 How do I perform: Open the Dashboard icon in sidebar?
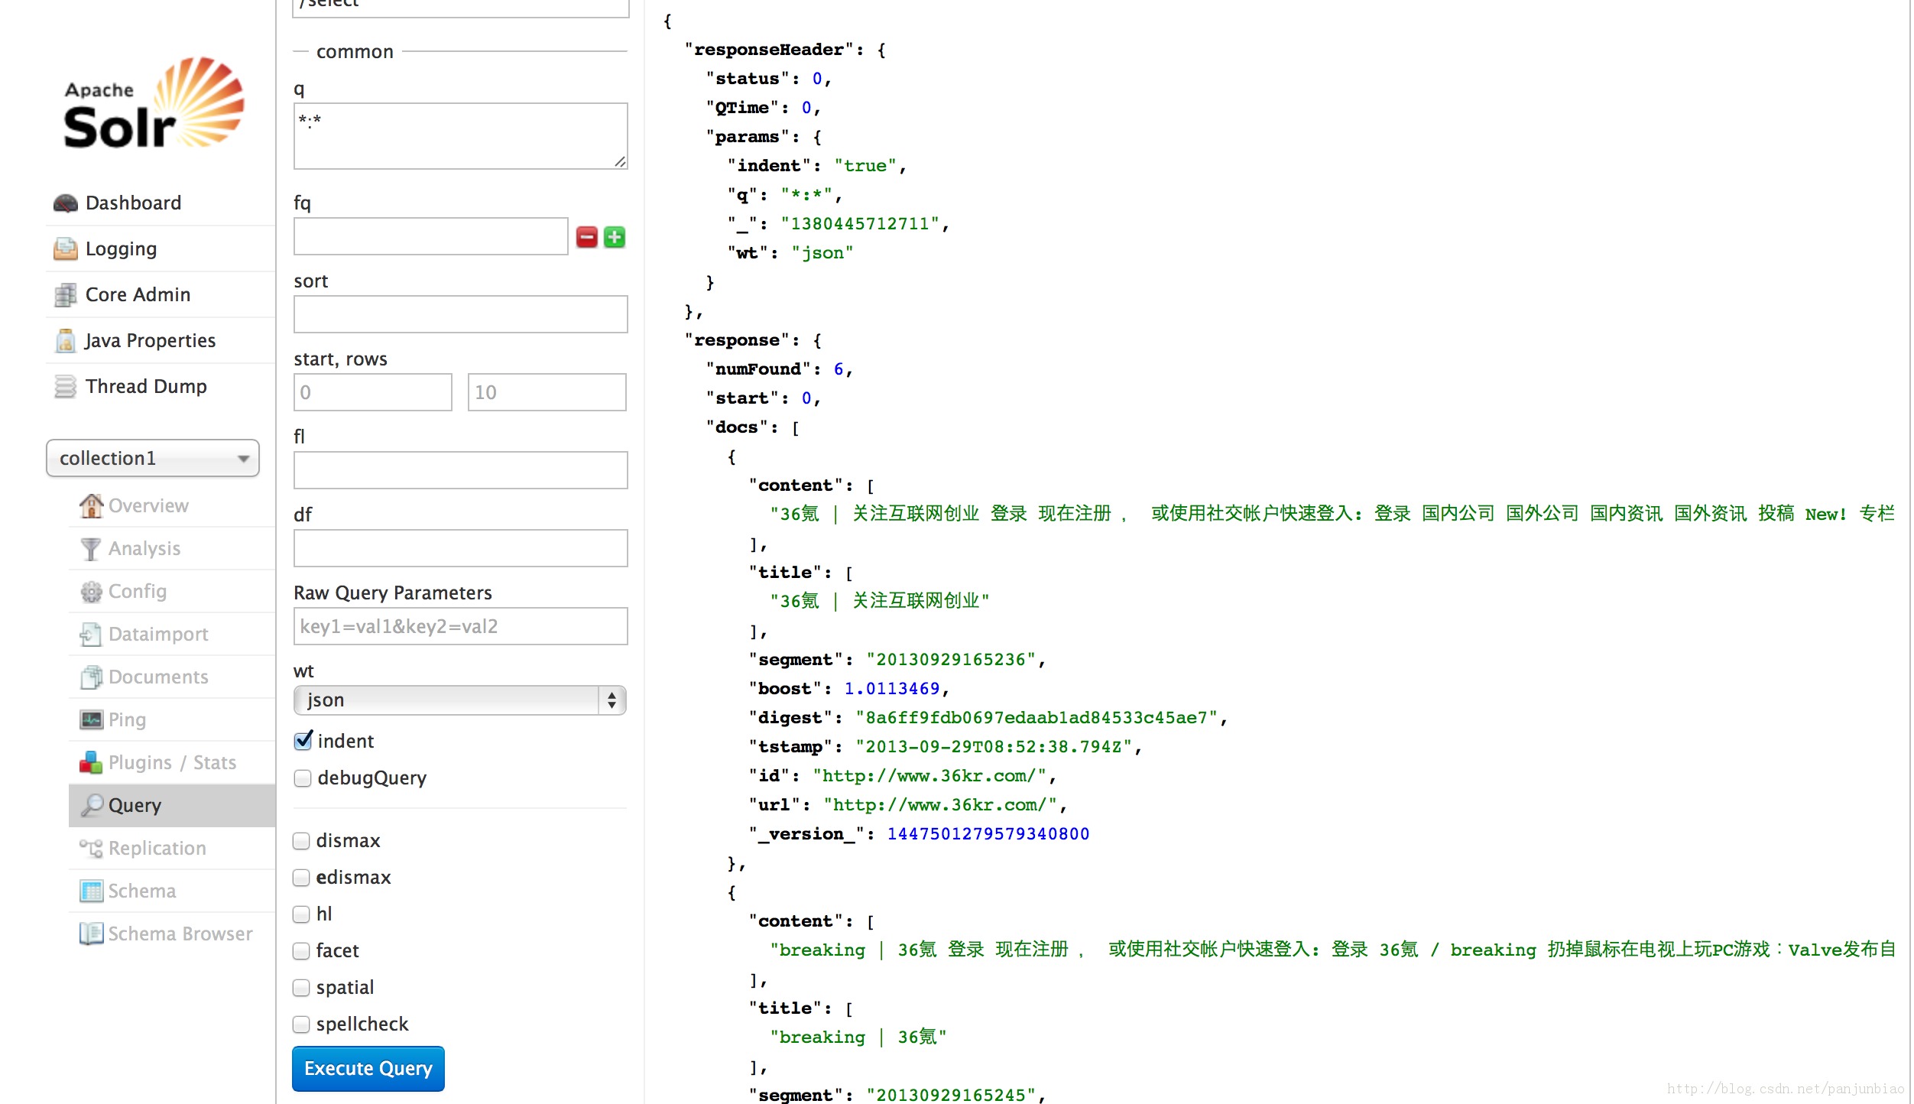(66, 203)
